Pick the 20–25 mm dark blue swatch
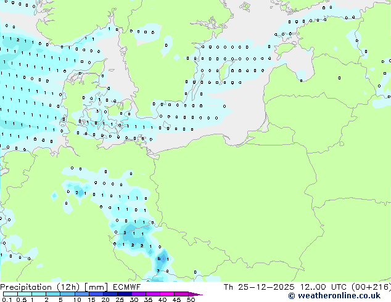The height and width of the screenshot is (302, 391). 110,294
